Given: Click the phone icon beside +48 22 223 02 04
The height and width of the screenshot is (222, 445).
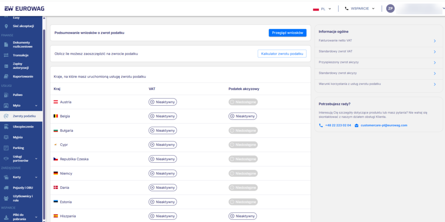Looking at the screenshot, I should [x=321, y=125].
